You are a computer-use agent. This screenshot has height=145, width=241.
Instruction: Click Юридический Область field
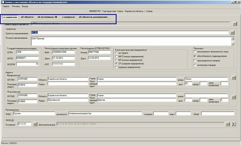click(x=68, y=79)
